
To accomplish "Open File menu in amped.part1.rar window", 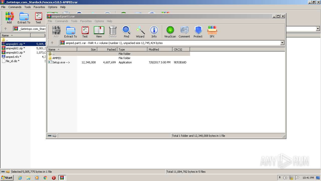I will pos(50,21).
